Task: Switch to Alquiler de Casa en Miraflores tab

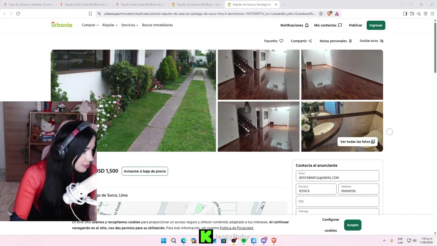Action: pyautogui.click(x=196, y=4)
